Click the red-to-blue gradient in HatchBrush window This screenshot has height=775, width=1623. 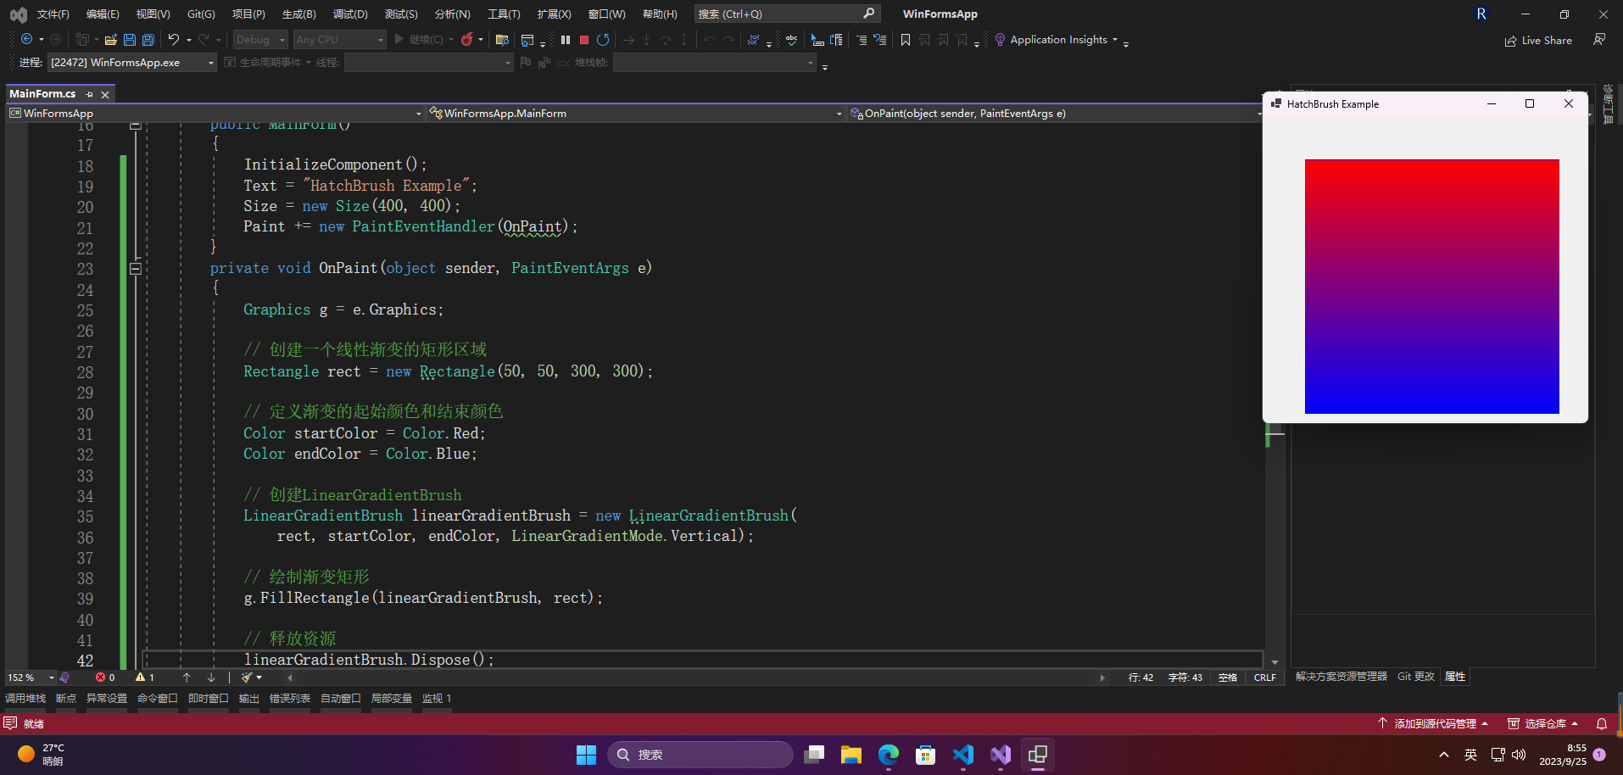pos(1432,287)
